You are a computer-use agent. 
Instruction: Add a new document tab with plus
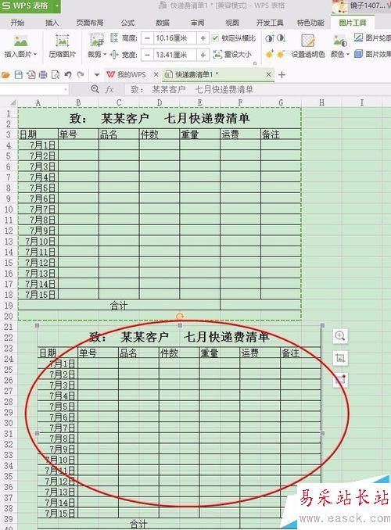tap(282, 75)
